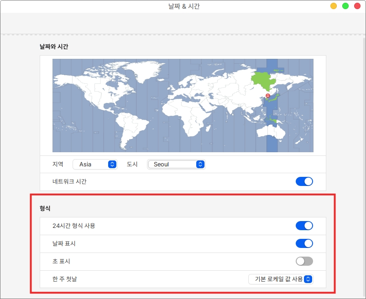Click the 날짜 & 시간 window title

click(x=183, y=6)
